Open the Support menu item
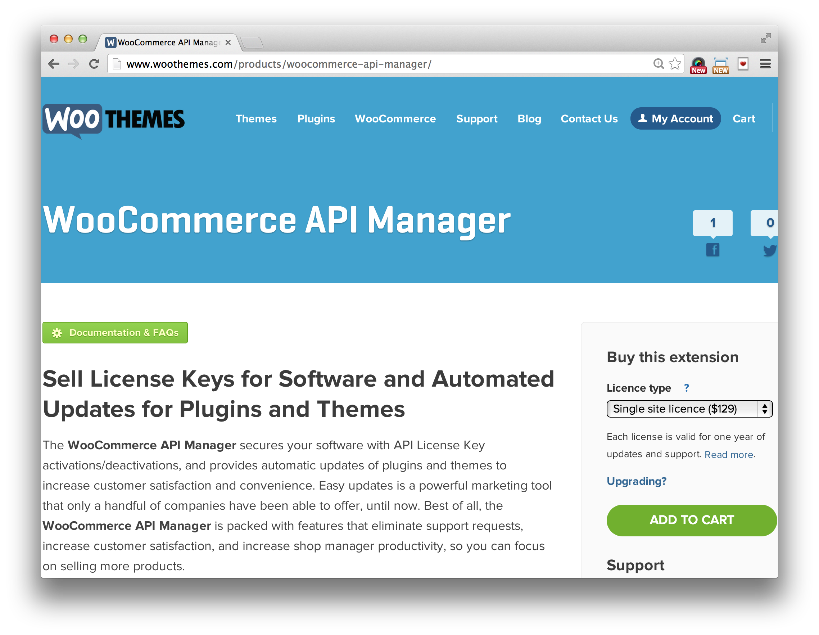The width and height of the screenshot is (819, 635). [x=477, y=118]
